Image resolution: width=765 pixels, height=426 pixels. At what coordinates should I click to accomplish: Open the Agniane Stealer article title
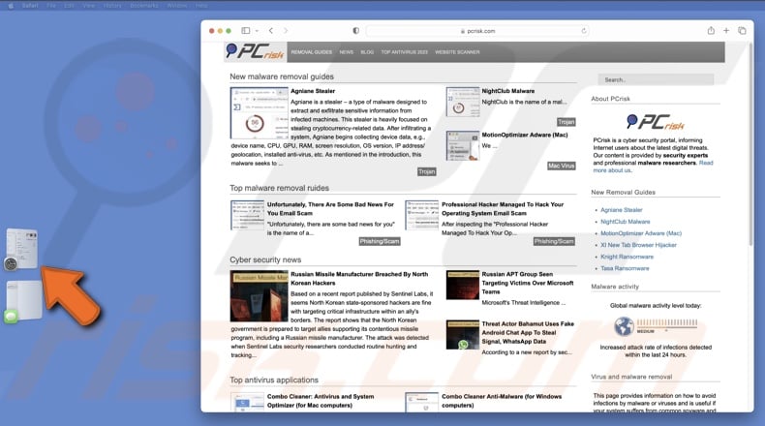pyautogui.click(x=313, y=91)
